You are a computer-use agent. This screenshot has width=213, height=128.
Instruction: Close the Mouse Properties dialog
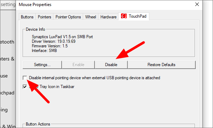(197, 5)
